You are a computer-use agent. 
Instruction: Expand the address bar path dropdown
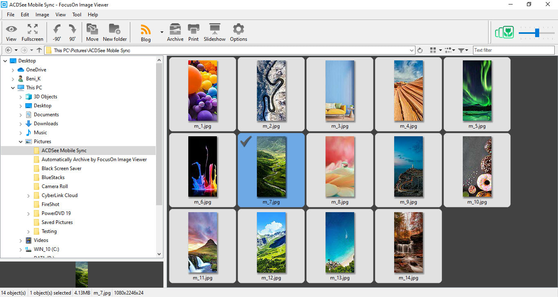coord(412,50)
